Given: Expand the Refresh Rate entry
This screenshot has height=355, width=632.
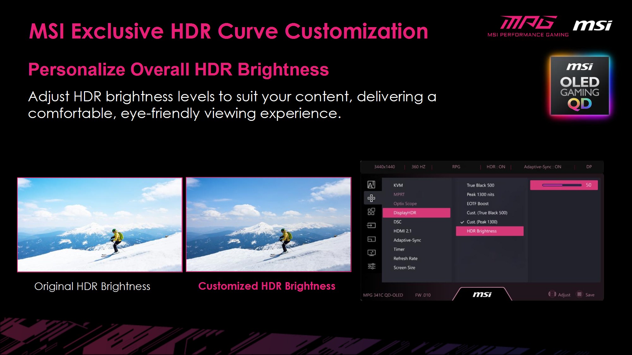Looking at the screenshot, I should tap(405, 258).
